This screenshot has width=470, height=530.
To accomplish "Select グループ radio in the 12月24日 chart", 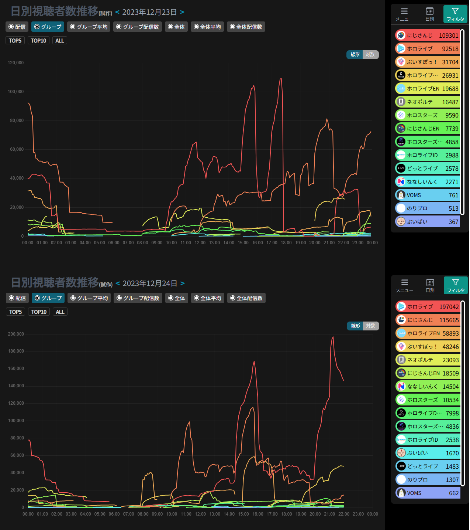I will (x=48, y=298).
